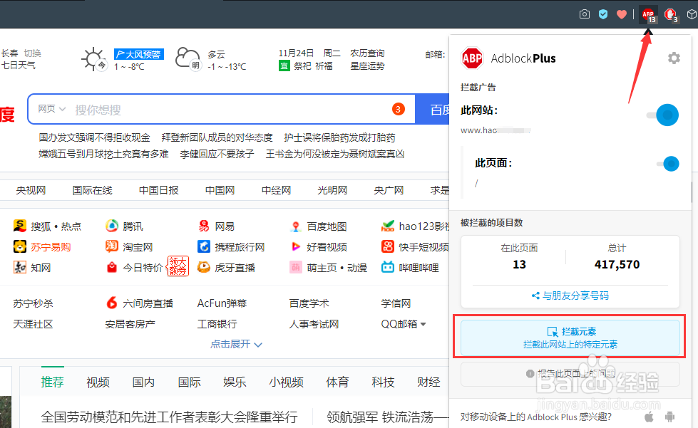Open the 天涯社区 link
Screen dimensions: 698x428
(x=33, y=324)
